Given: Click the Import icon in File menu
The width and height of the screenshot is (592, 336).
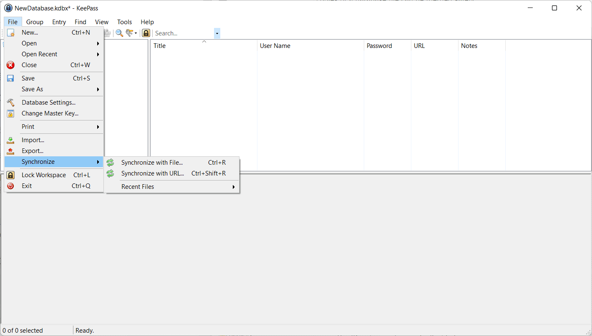Looking at the screenshot, I should click(11, 140).
